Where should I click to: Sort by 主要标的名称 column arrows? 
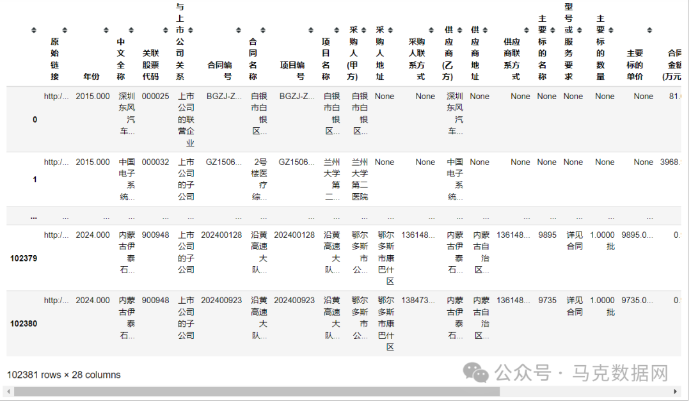[553, 31]
